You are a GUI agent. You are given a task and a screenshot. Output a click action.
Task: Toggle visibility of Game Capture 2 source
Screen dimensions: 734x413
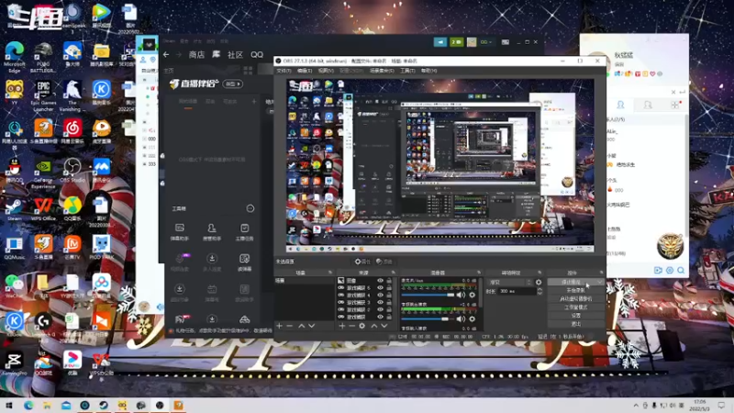(380, 309)
